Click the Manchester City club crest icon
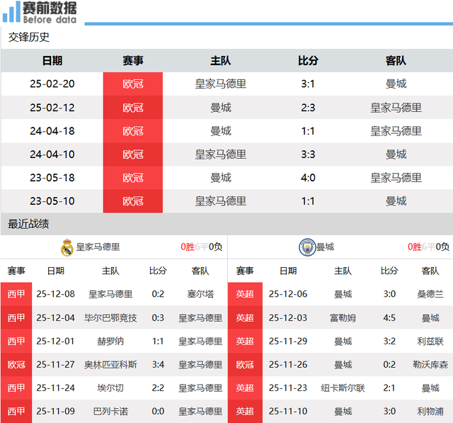Image resolution: width=453 pixels, height=423 pixels. click(307, 247)
